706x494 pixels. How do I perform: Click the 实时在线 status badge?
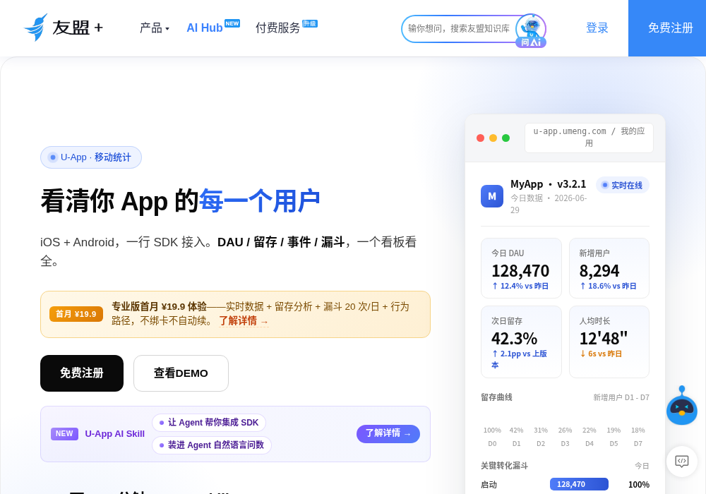[622, 185]
